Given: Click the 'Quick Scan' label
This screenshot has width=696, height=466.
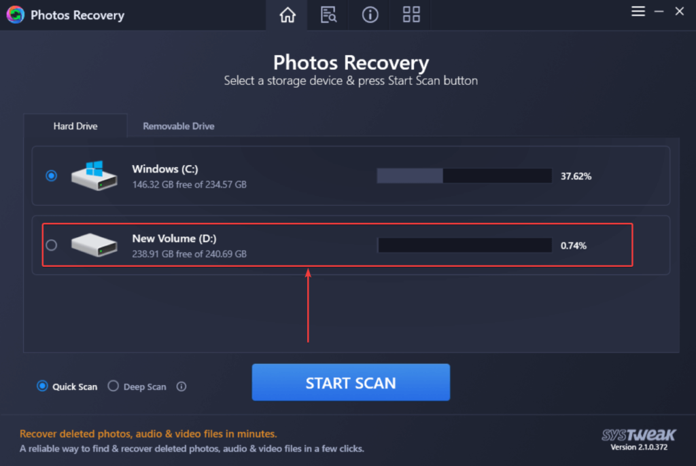Looking at the screenshot, I should 75,387.
